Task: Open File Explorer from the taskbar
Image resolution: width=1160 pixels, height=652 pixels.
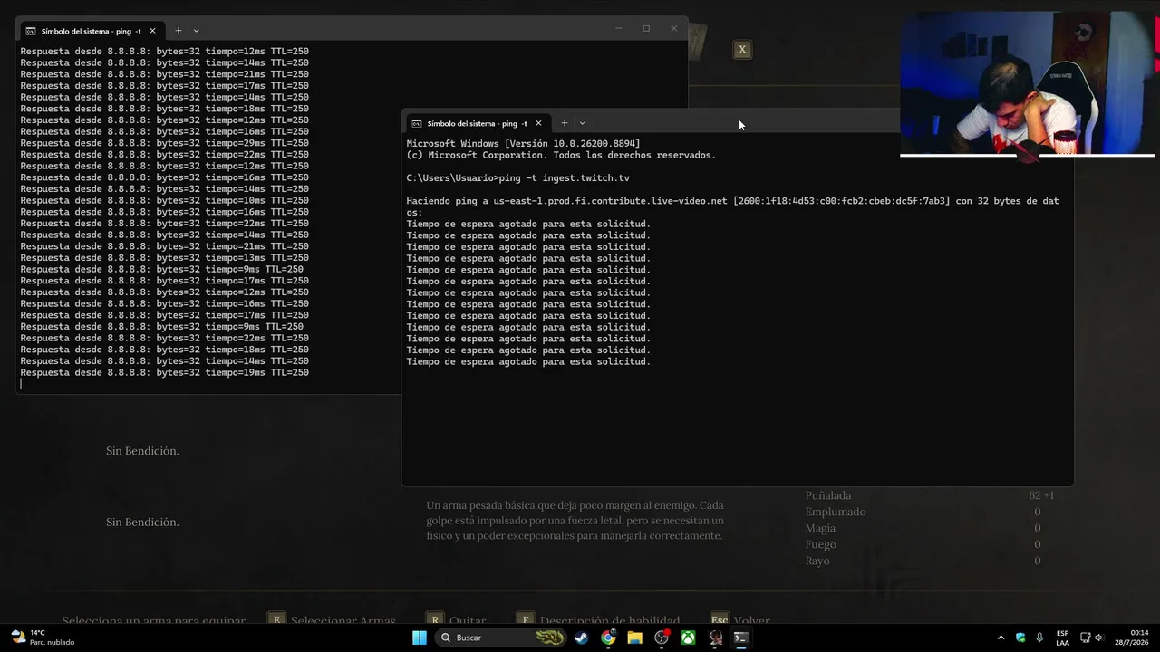Action: 634,638
